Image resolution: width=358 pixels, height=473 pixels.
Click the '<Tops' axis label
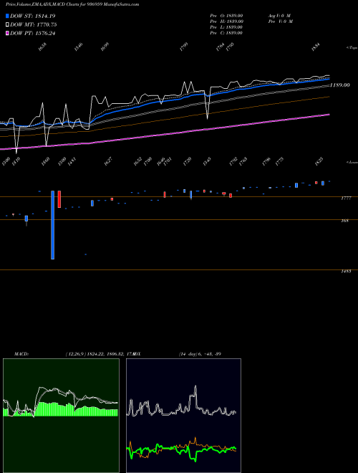tap(352, 48)
